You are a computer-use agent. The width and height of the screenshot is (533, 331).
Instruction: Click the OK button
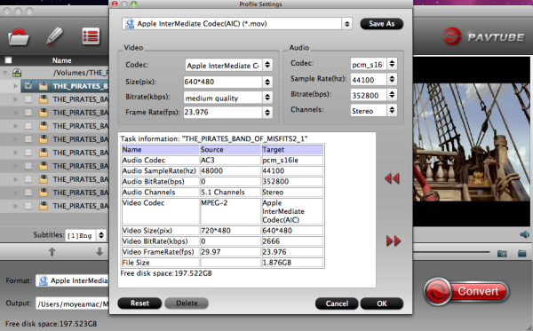pyautogui.click(x=382, y=303)
